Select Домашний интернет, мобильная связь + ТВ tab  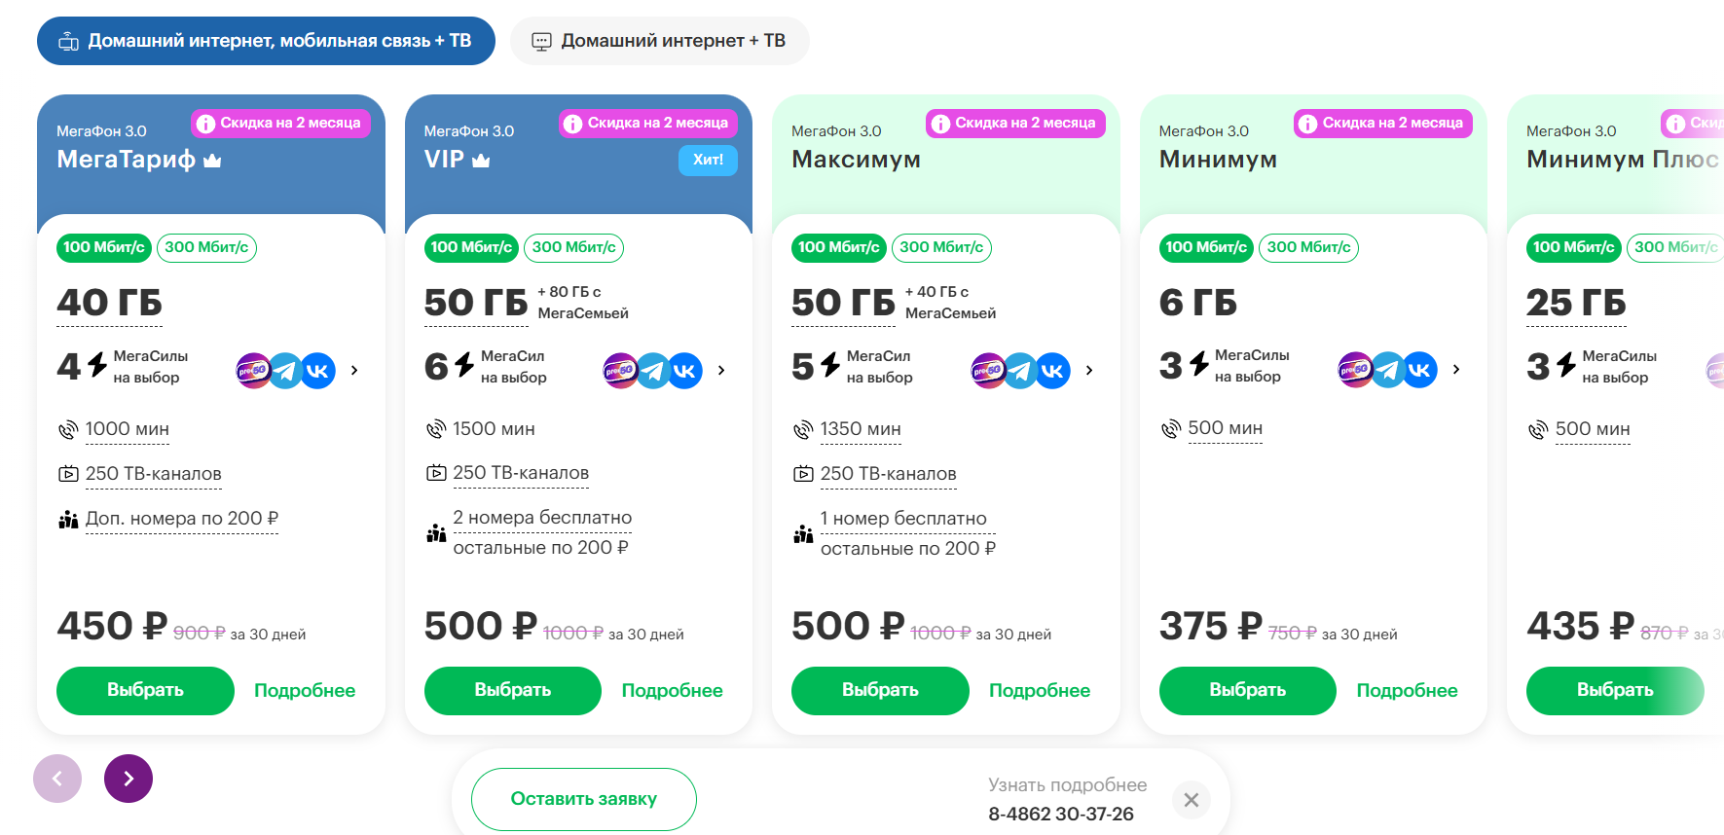pos(266,41)
